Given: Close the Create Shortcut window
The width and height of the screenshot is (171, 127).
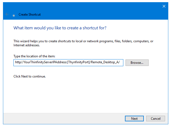Looking at the screenshot, I should 164,6.
